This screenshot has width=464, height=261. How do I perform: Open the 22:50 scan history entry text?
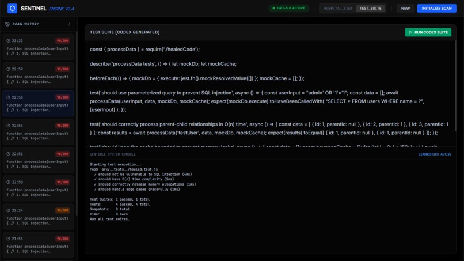[x=37, y=192]
